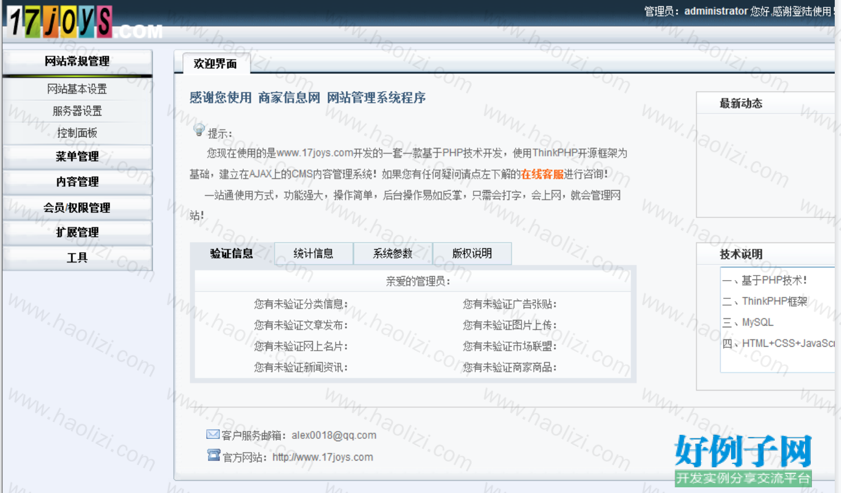Viewport: 841px width, 493px height.
Task: Click the lightbulb tip icon
Action: coord(199,130)
